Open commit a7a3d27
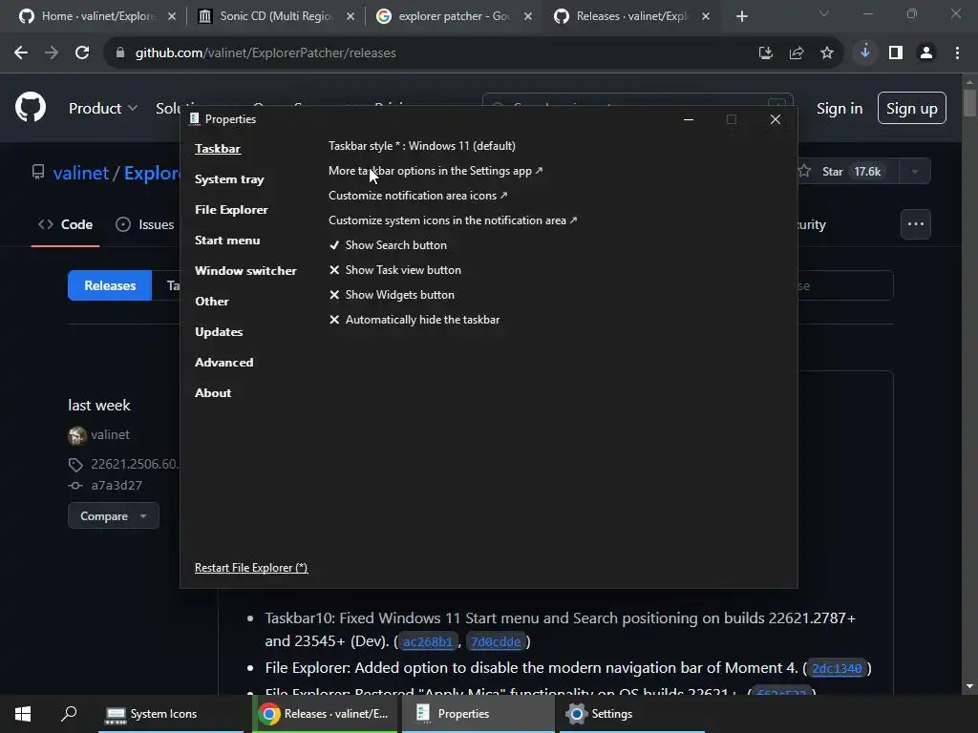 pyautogui.click(x=116, y=486)
